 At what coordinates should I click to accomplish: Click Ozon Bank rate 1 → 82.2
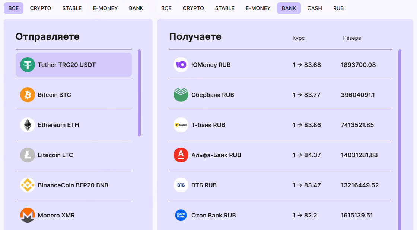305,215
